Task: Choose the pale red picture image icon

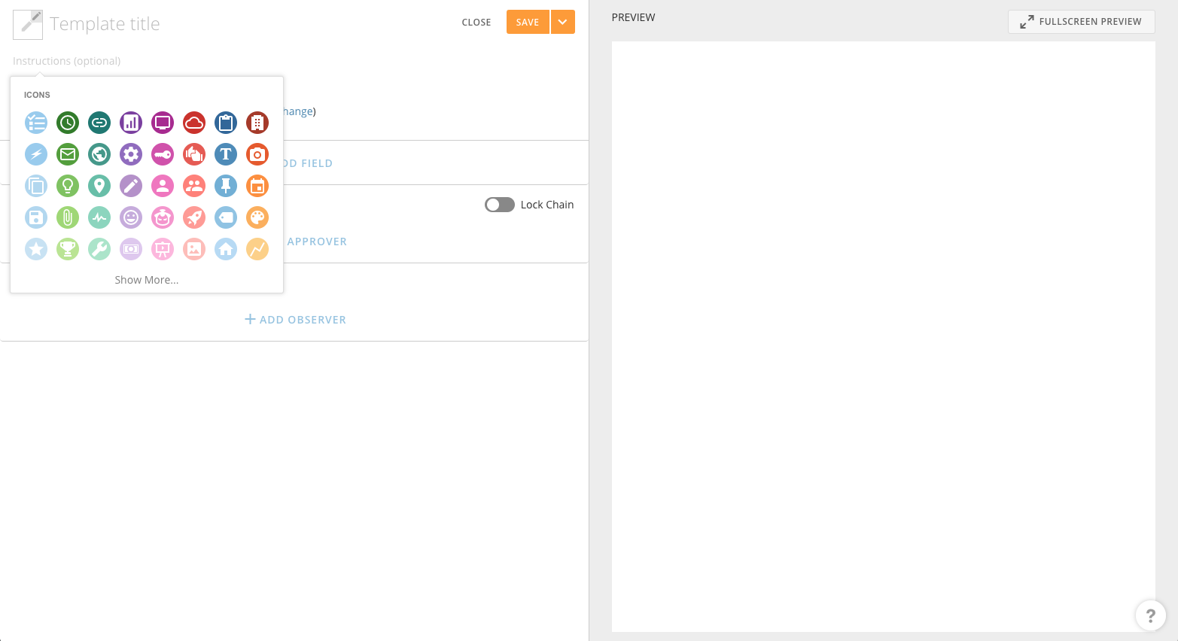Action: (194, 249)
